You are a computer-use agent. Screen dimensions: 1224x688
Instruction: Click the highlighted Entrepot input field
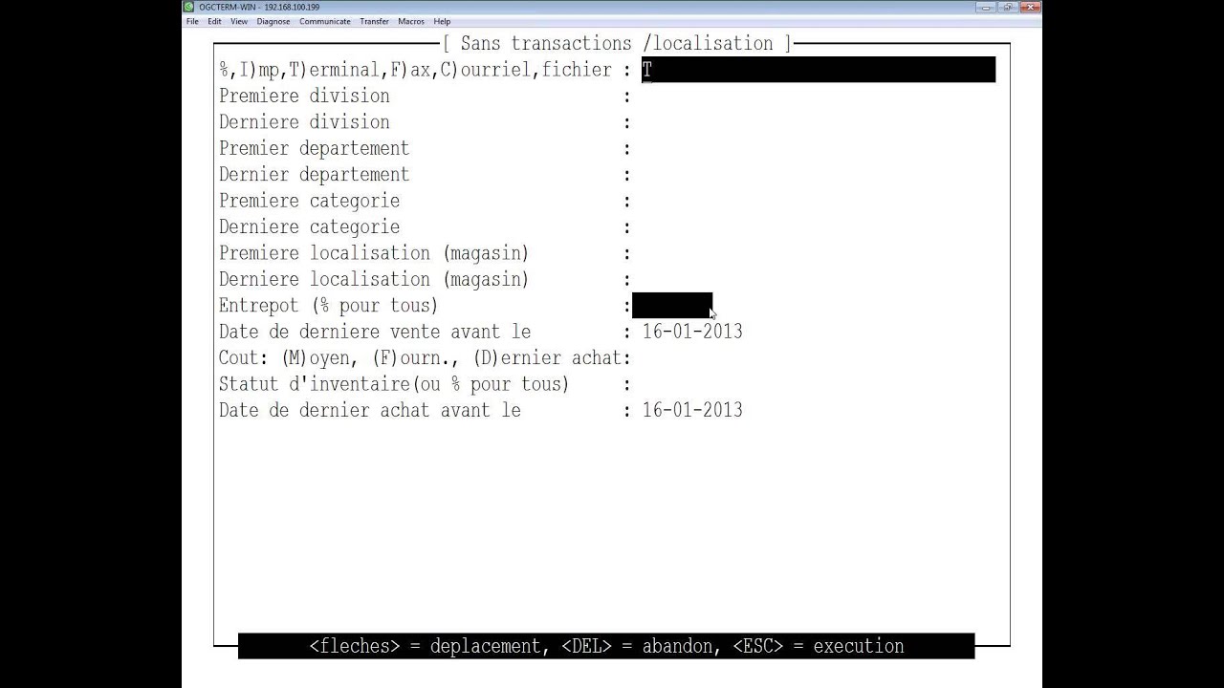click(x=672, y=306)
